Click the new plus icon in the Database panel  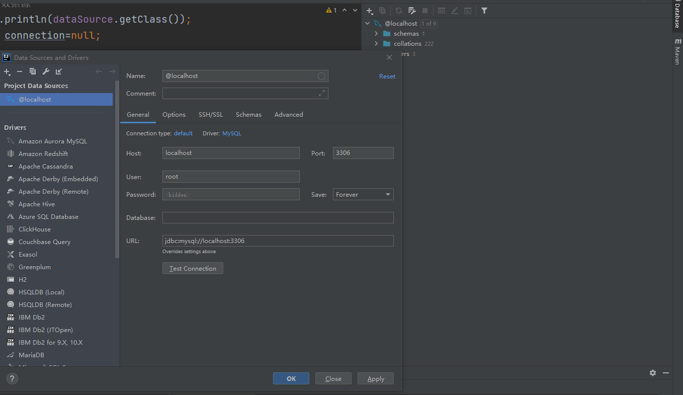tap(370, 11)
